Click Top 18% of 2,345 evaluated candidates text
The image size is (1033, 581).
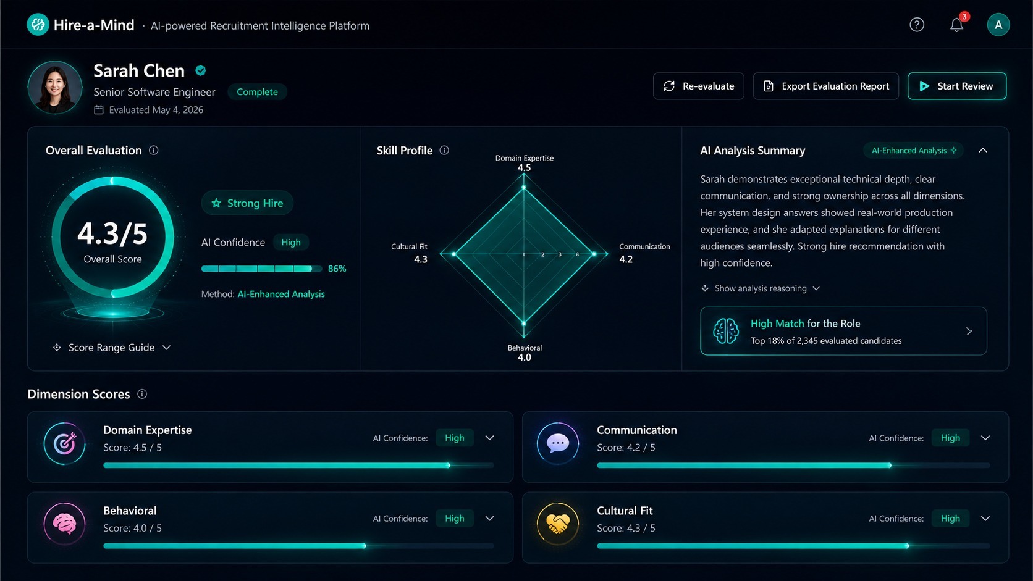click(x=826, y=341)
